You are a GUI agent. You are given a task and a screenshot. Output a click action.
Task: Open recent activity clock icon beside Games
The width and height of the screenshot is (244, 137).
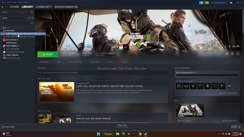click(x=29, y=18)
